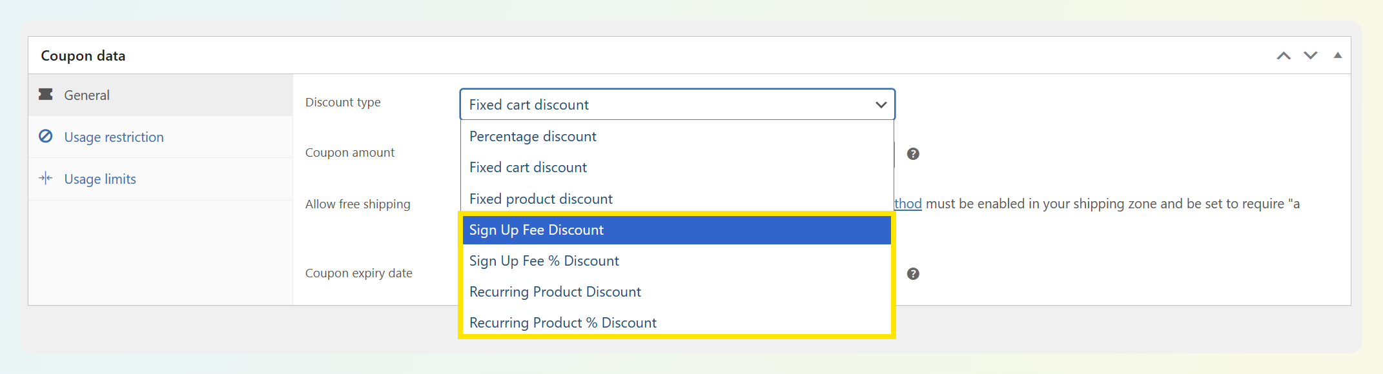Screen dimensions: 1383x374
Task: Click the Coupon expiry date label
Action: click(x=358, y=273)
